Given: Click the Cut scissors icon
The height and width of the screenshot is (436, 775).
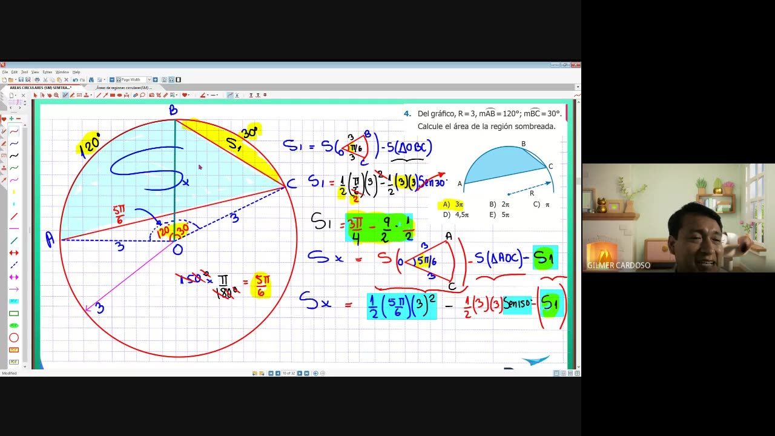Looking at the screenshot, I should point(45,80).
